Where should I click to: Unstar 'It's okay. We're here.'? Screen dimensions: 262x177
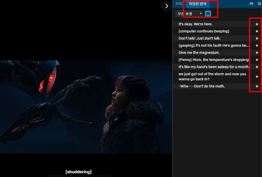click(257, 24)
